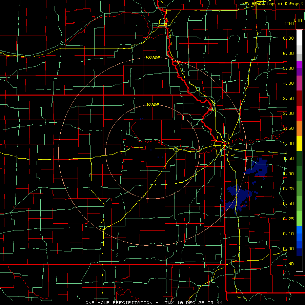Screen dimensions: 305x305
Task: Click the 0.10 legend value
Action: [x=288, y=234]
